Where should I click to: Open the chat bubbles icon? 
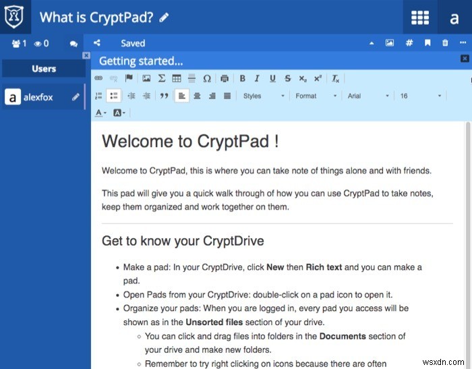[x=73, y=44]
